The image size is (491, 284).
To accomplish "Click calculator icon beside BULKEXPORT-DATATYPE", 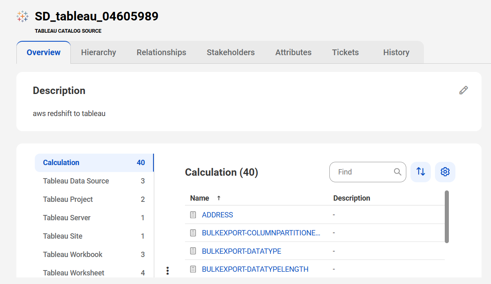I will [193, 251].
